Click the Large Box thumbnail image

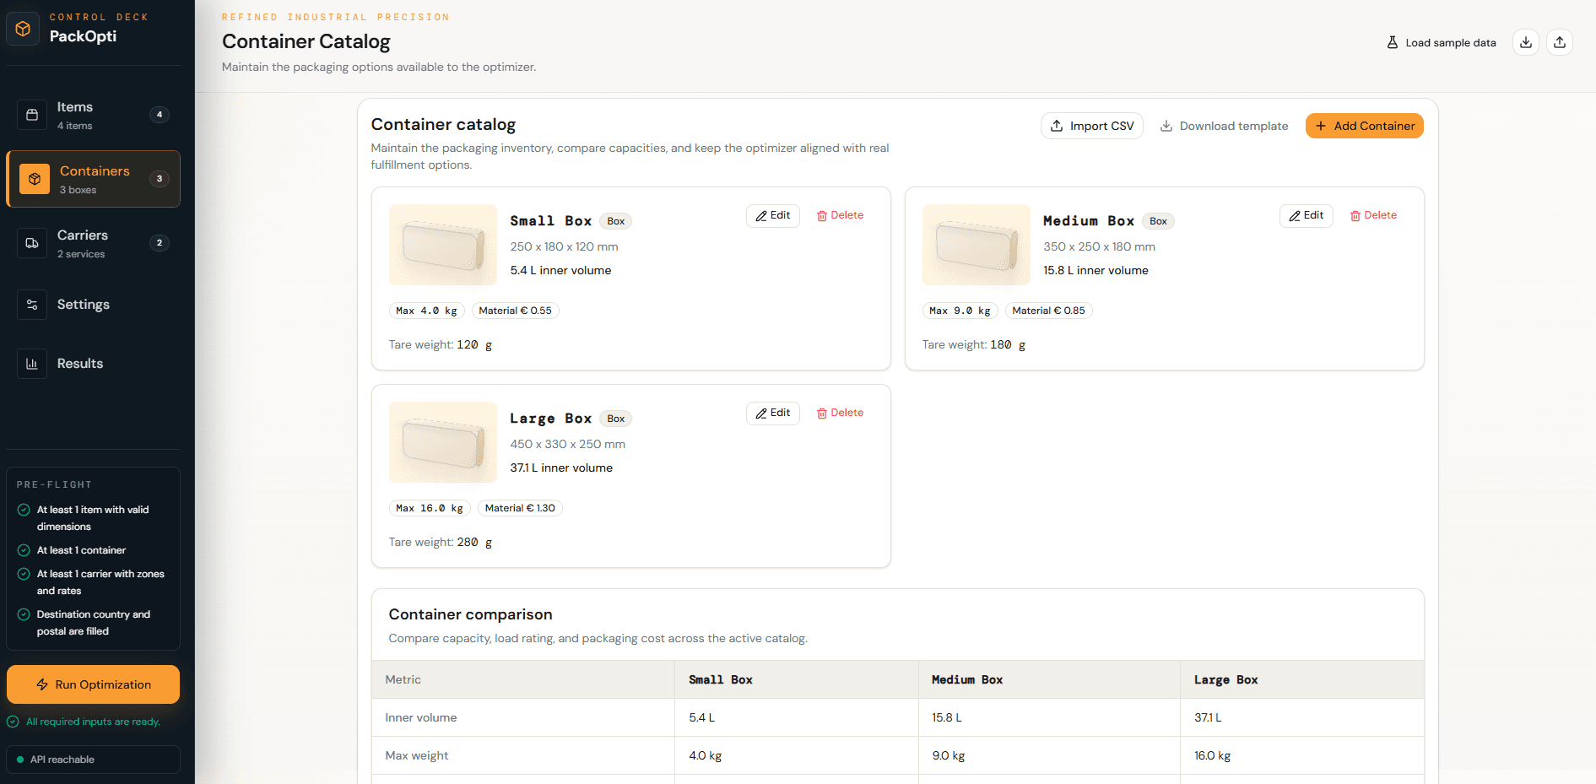443,442
